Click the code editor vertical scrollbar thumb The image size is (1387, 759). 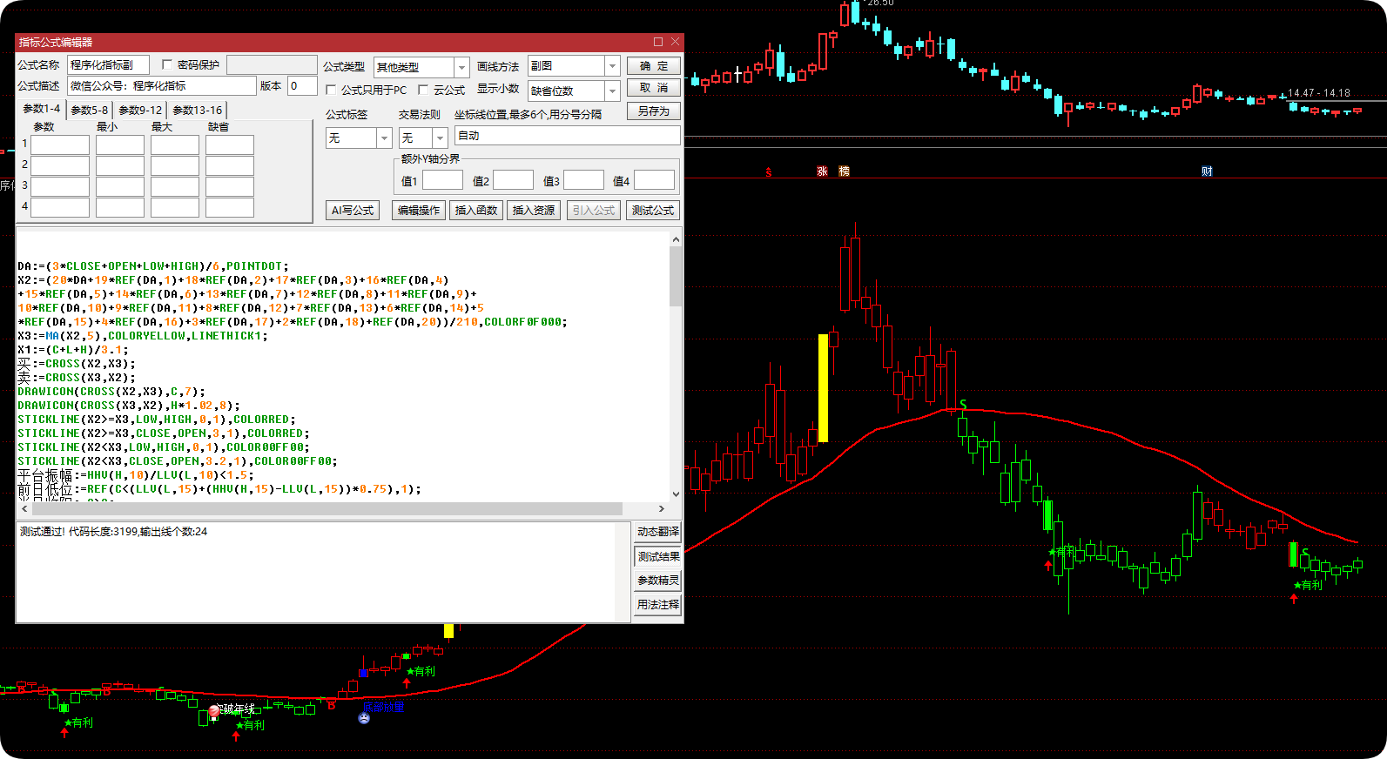676,276
